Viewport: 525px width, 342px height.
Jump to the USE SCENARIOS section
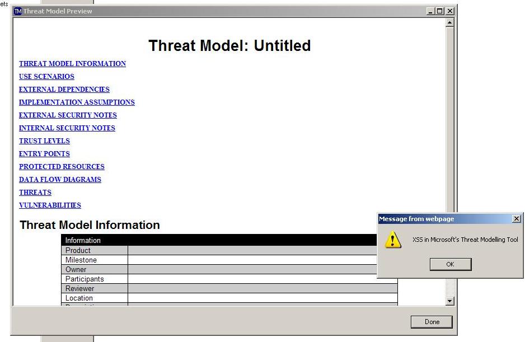46,77
